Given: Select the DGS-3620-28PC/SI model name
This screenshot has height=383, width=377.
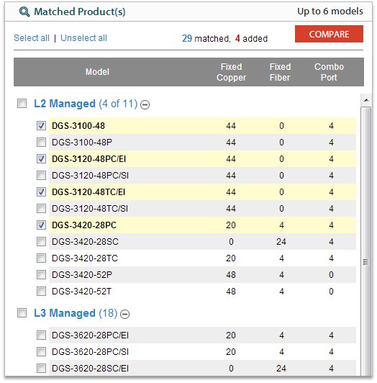Looking at the screenshot, I should (90, 352).
